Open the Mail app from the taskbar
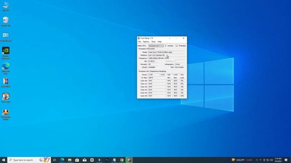 [85, 160]
